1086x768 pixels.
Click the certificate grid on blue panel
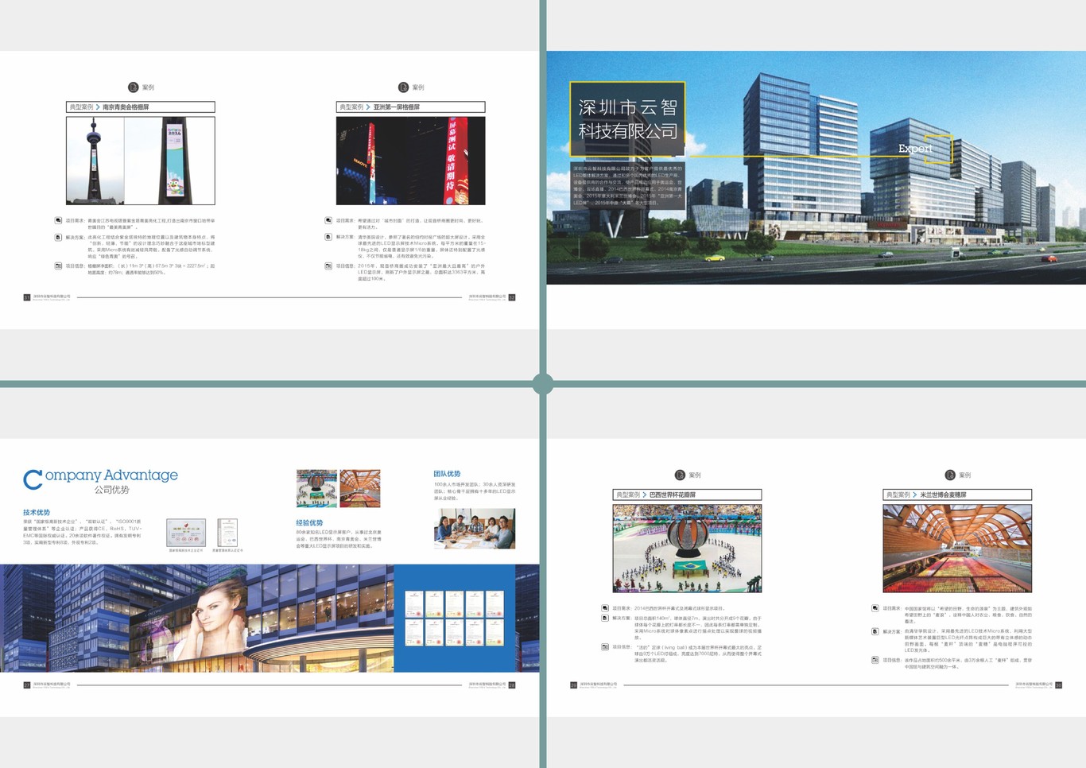(x=455, y=618)
